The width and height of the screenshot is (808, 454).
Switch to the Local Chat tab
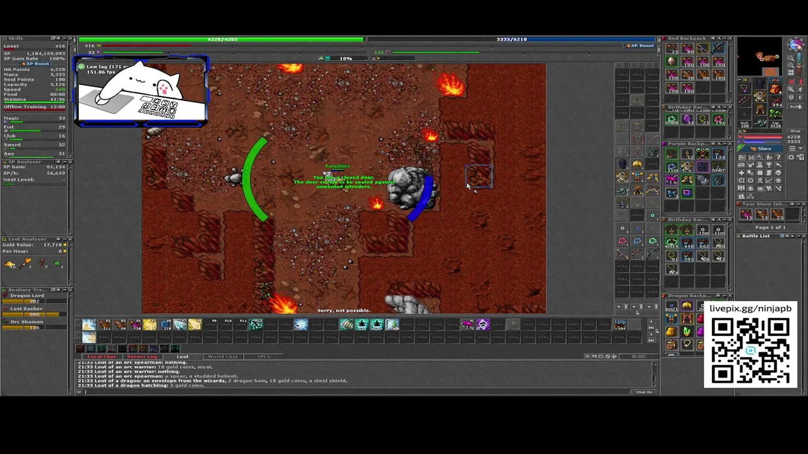(101, 357)
